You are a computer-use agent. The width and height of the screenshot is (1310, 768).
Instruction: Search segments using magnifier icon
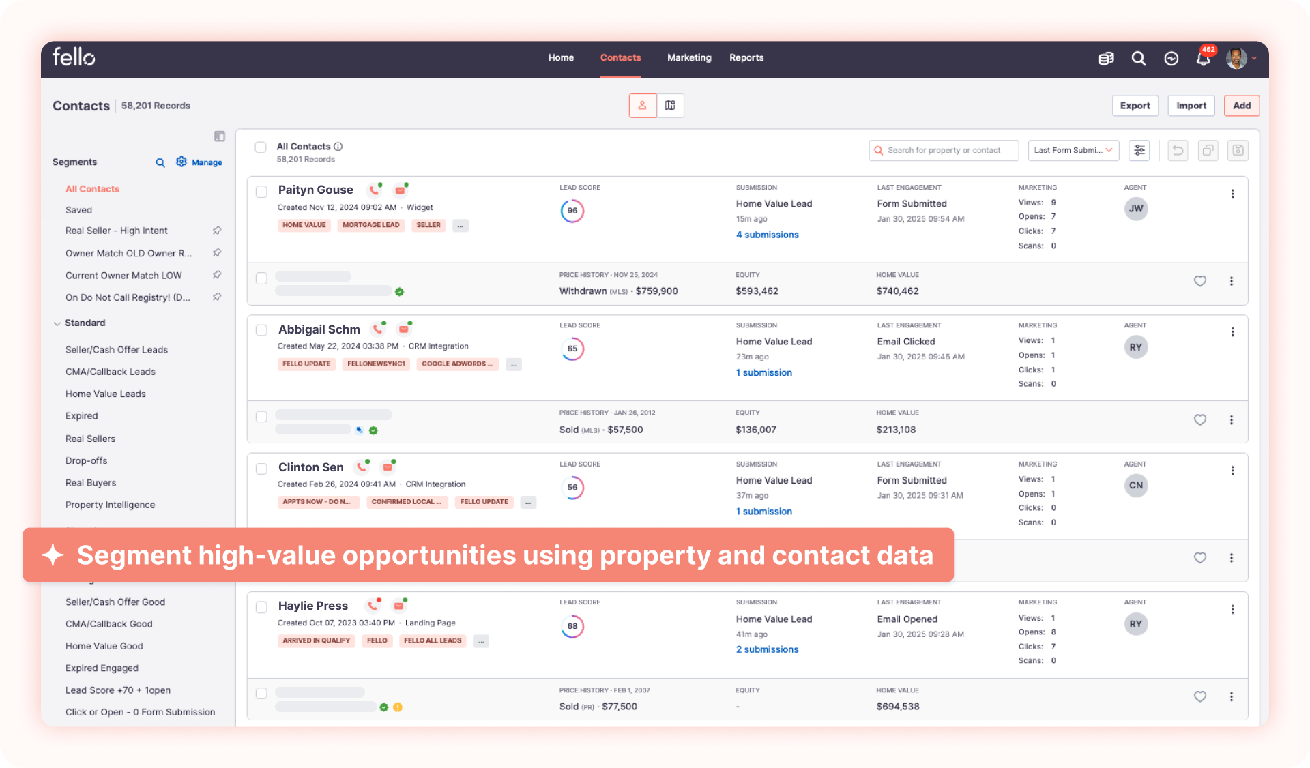160,162
